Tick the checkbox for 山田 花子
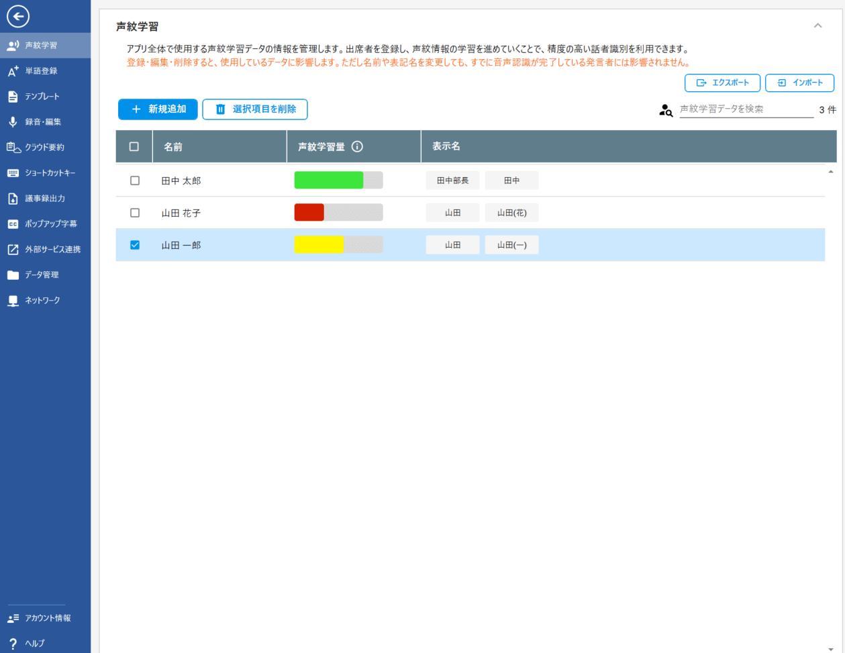 (135, 213)
